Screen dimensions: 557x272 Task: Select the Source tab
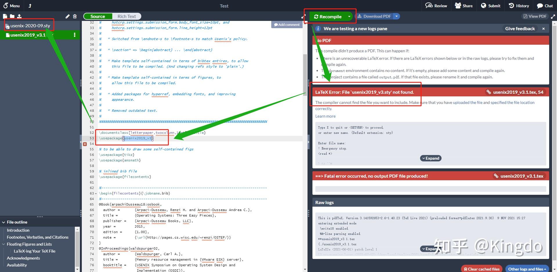coord(98,16)
